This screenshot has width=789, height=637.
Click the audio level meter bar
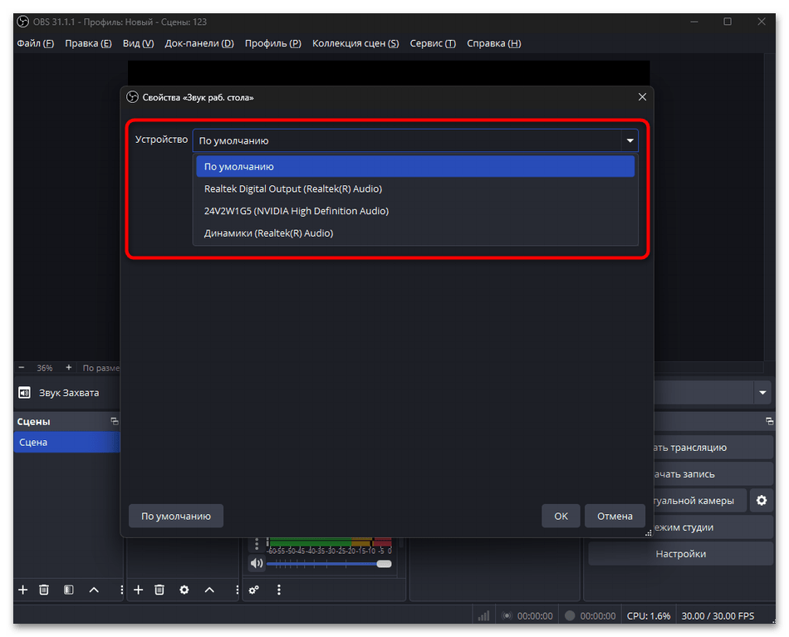coord(330,542)
